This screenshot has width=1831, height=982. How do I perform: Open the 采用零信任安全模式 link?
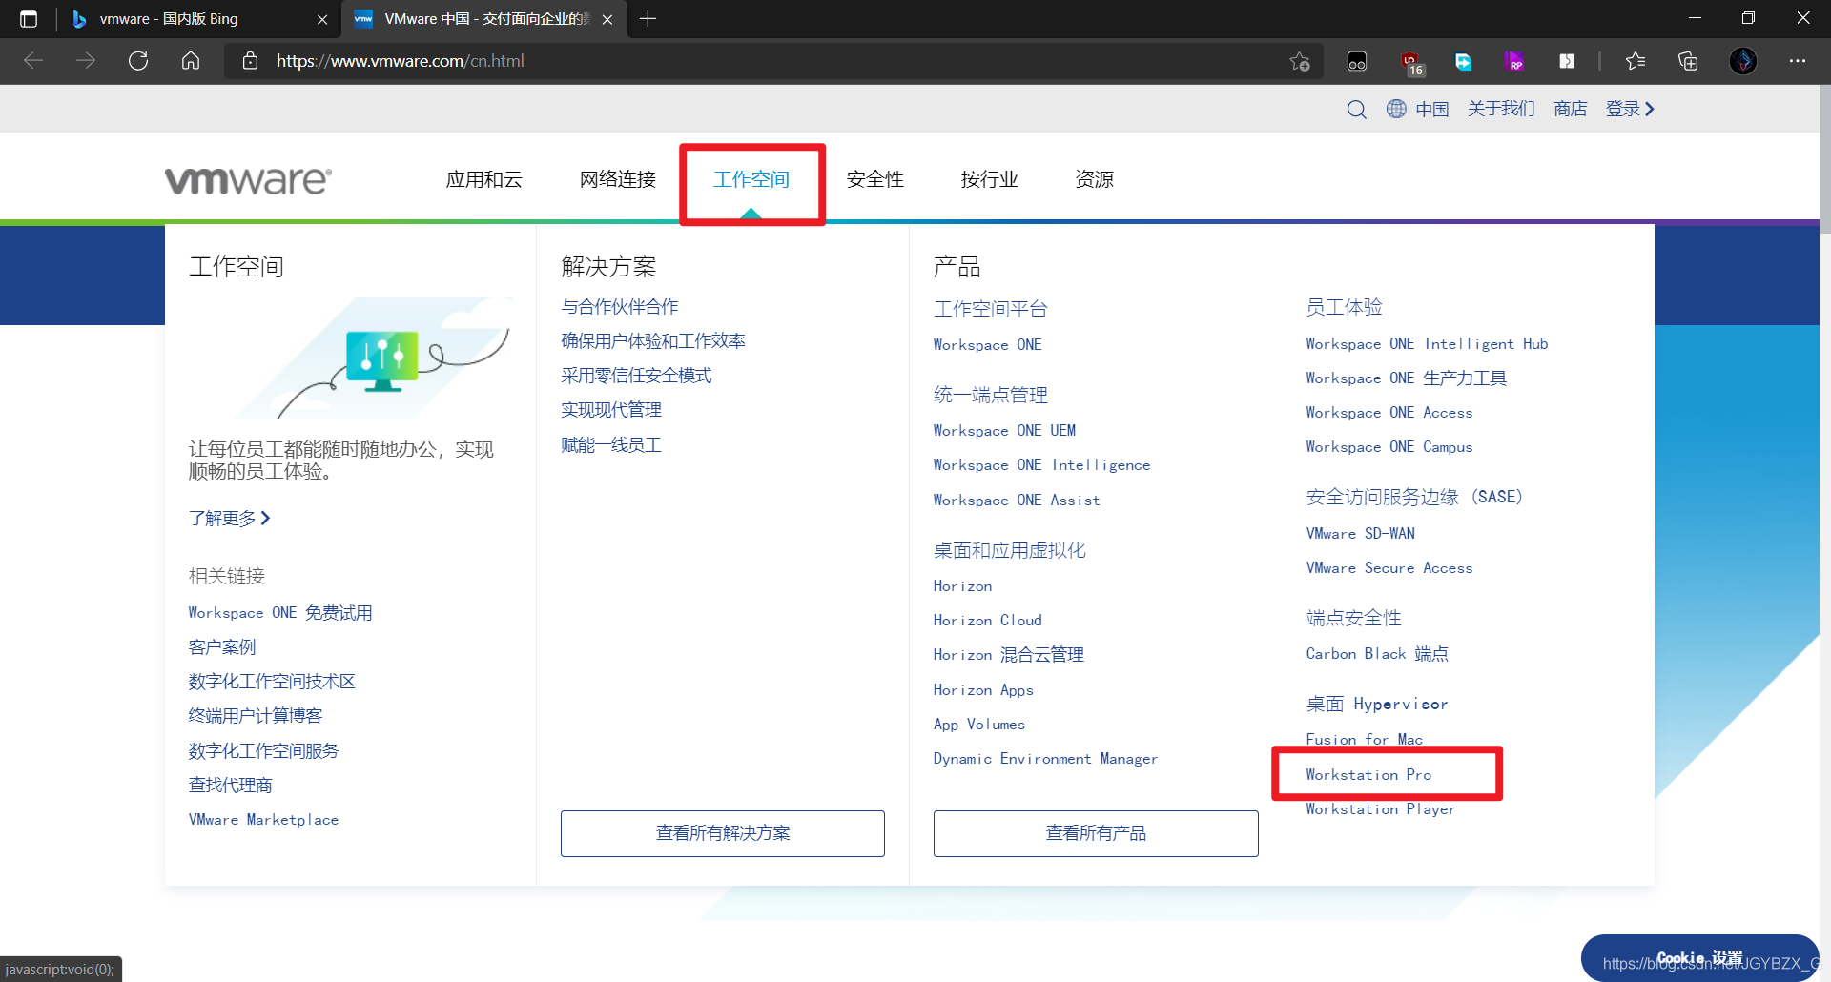point(636,375)
